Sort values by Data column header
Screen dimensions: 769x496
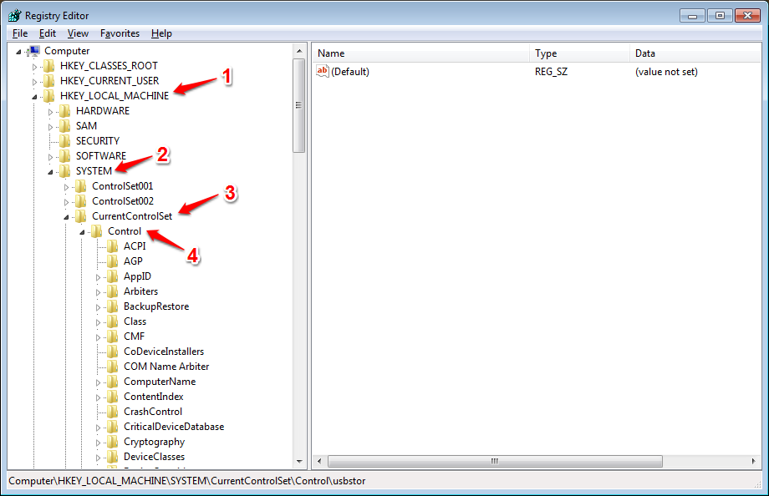coord(695,53)
